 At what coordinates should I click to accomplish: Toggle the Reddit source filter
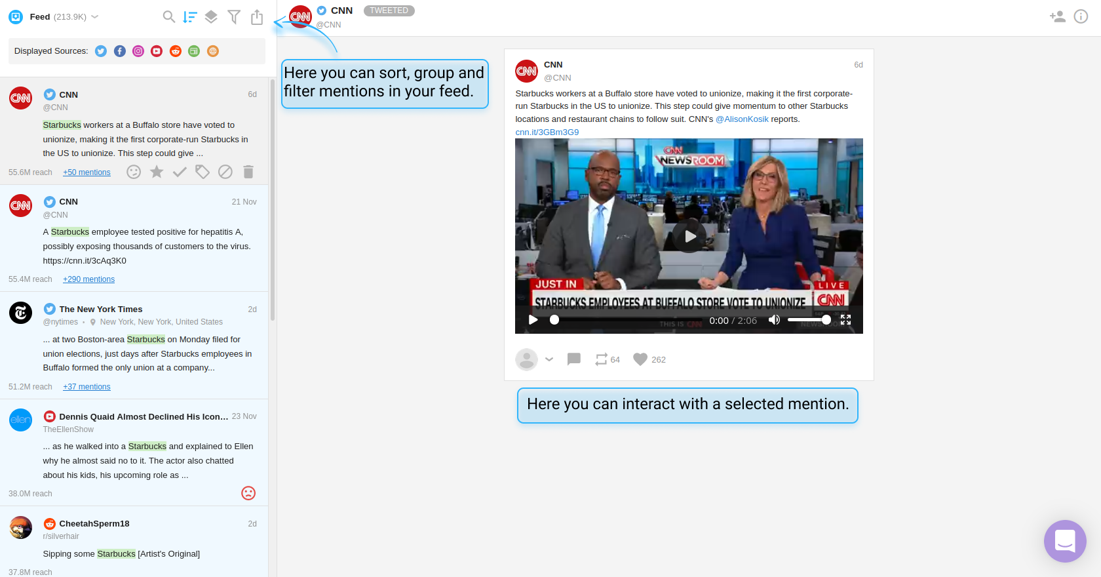pyautogui.click(x=176, y=51)
